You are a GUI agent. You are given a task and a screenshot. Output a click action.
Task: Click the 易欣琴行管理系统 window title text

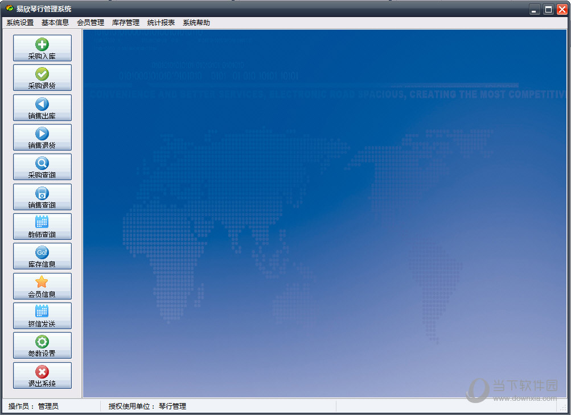(44, 9)
